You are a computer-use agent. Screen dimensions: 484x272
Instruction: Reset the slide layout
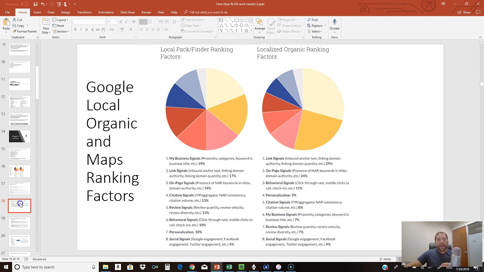click(x=59, y=26)
